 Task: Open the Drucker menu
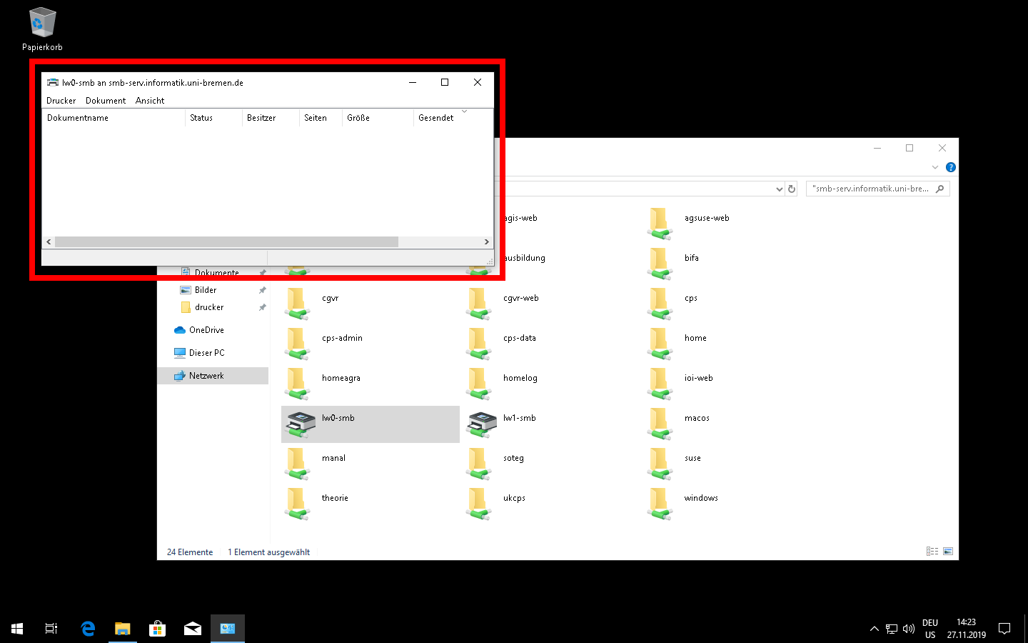point(61,101)
